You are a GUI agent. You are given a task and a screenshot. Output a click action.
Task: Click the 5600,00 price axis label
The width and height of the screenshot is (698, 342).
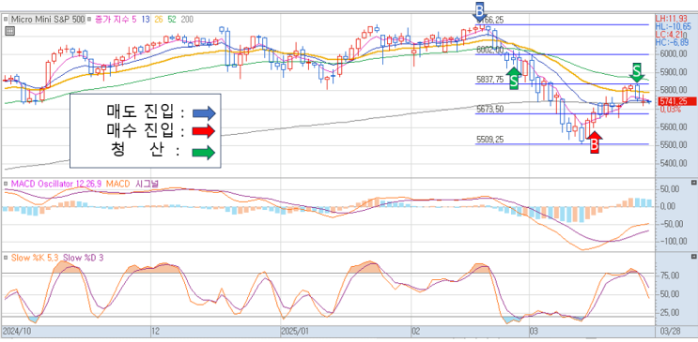pyautogui.click(x=674, y=127)
